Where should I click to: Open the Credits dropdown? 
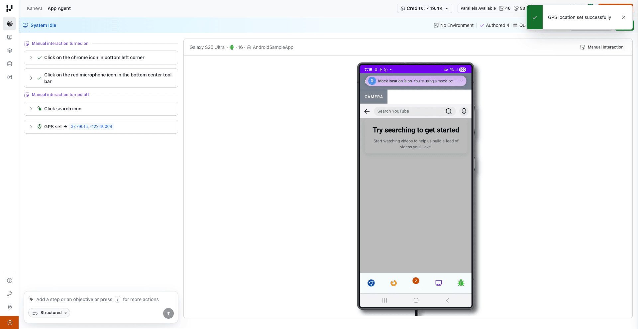424,8
